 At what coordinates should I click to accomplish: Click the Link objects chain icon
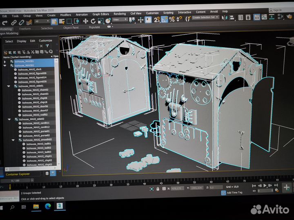[x=13, y=22]
